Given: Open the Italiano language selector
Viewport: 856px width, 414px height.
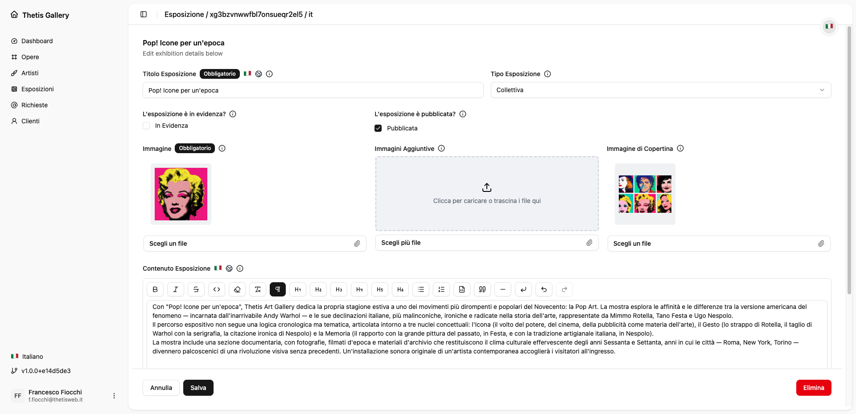Looking at the screenshot, I should (x=32, y=357).
